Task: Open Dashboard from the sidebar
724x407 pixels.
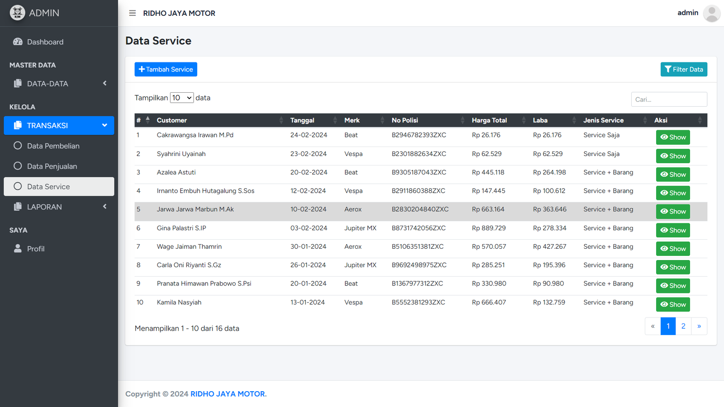Action: pyautogui.click(x=45, y=42)
